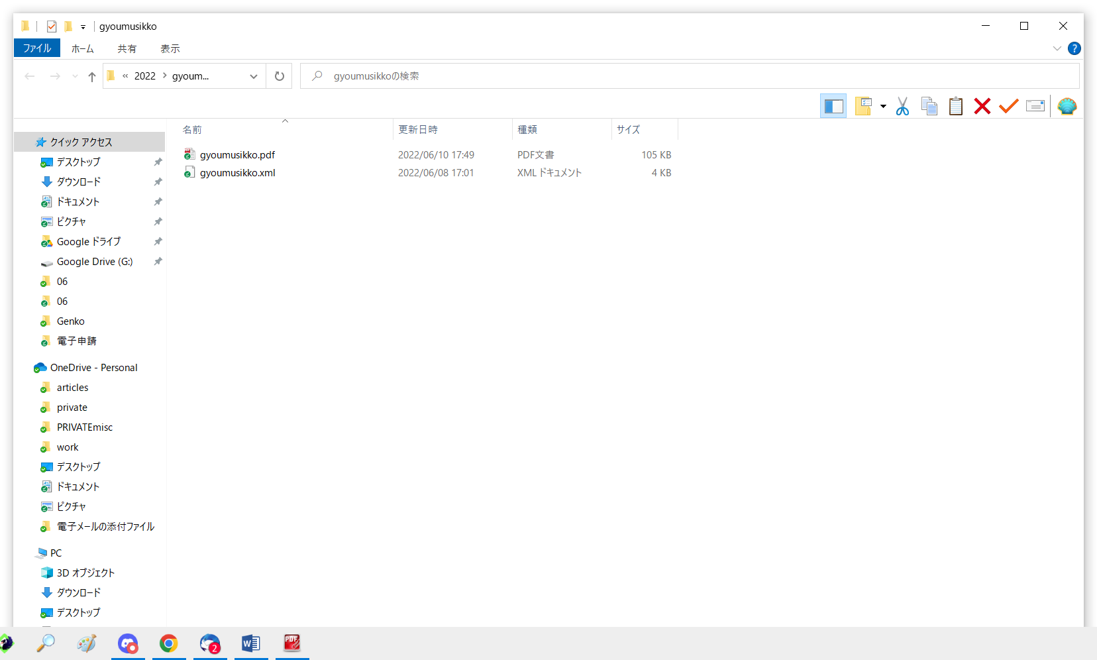Open Thunderbird from the taskbar
The image size is (1097, 660).
tap(210, 643)
